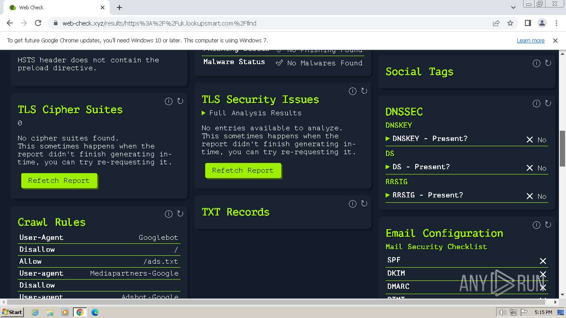This screenshot has height=318, width=566.
Task: Select the Web Check browser tab
Action: tap(55, 8)
